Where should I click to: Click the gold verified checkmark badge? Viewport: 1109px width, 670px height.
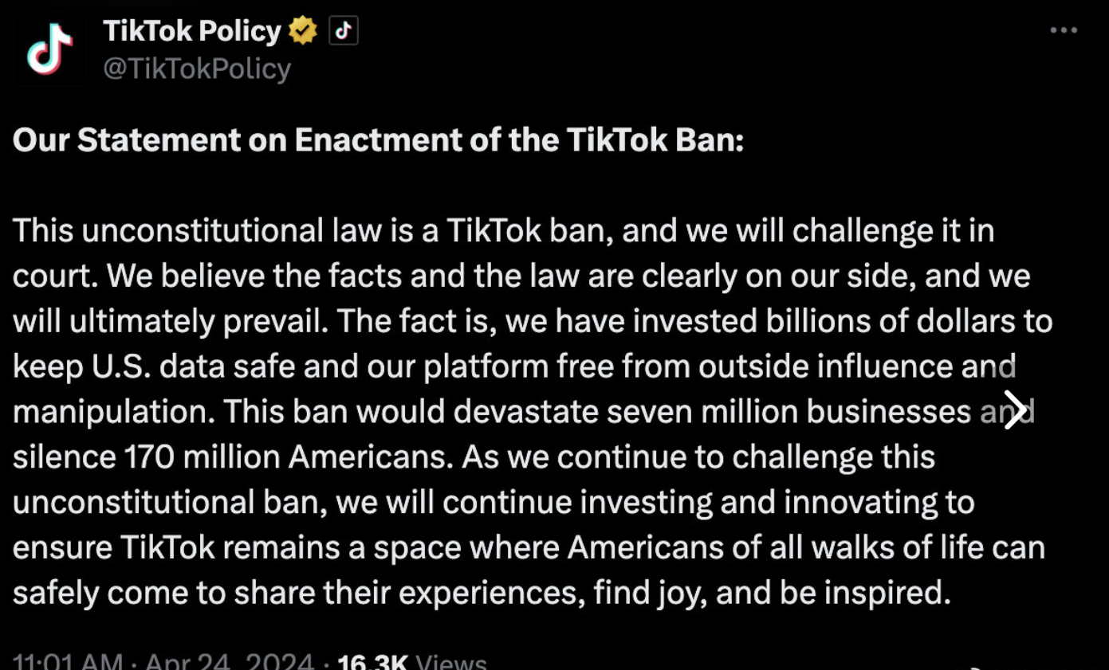[303, 31]
